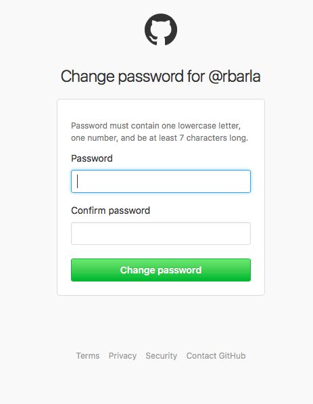Click into the Confirm password field
The image size is (313, 404).
[161, 233]
